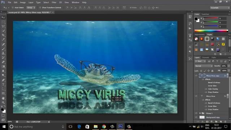Expand the Group 1 folder
The width and height of the screenshot is (231, 130).
[200, 113]
